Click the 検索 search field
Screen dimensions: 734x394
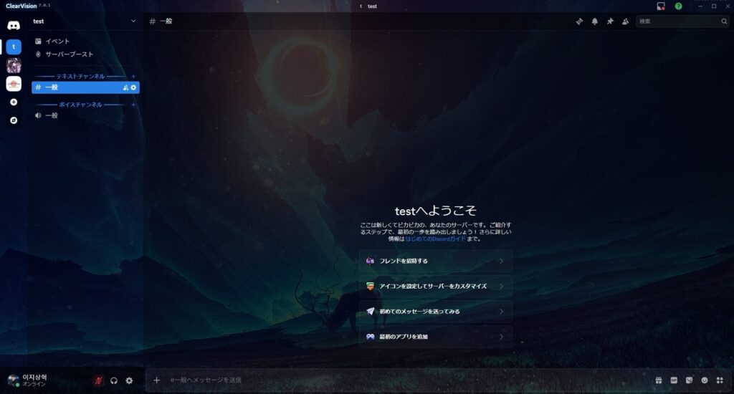click(677, 21)
